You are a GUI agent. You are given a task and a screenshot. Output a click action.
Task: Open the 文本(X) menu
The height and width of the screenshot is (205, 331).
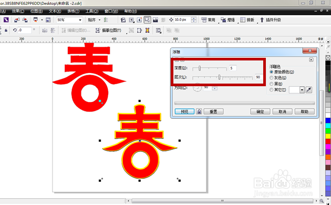pyautogui.click(x=55, y=11)
